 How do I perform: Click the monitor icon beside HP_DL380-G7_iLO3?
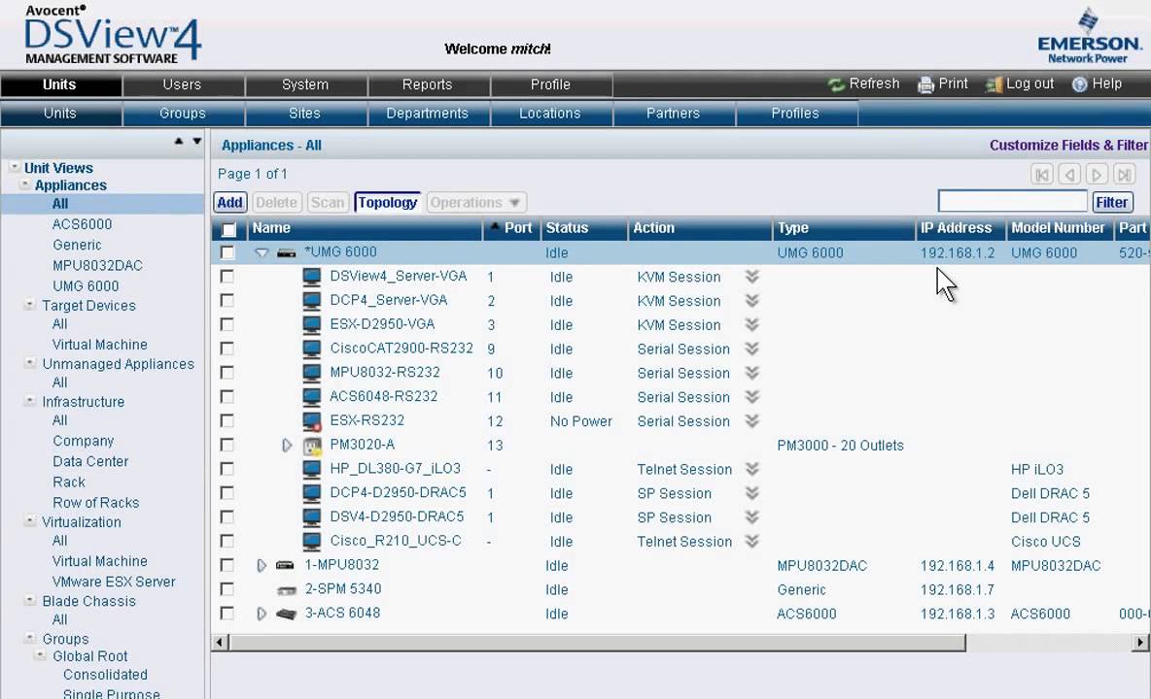[312, 469]
